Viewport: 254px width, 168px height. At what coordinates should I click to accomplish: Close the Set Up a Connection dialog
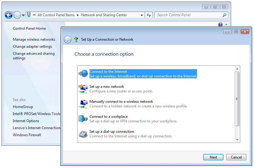245,32
